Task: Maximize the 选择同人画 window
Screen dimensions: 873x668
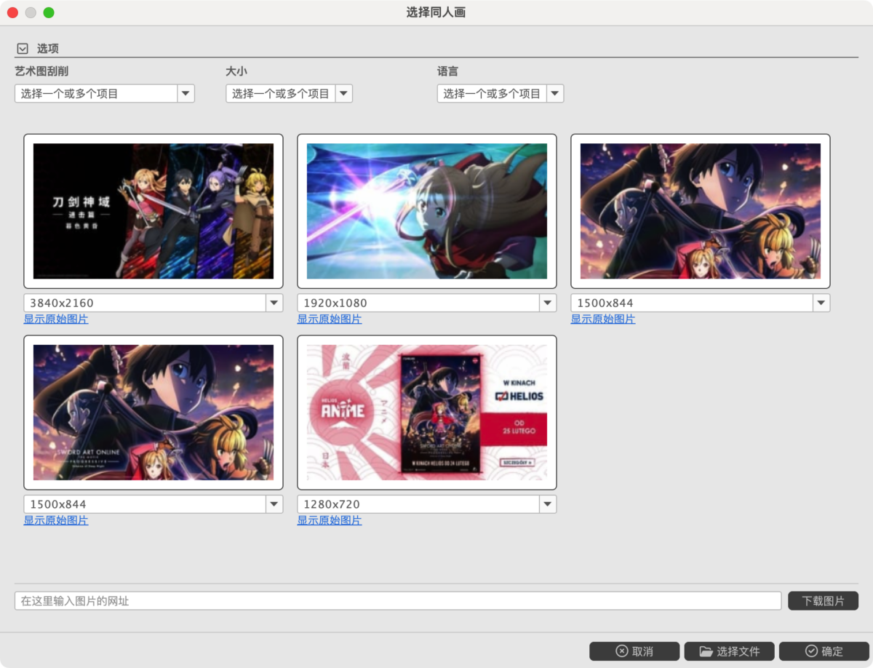Action: [49, 12]
